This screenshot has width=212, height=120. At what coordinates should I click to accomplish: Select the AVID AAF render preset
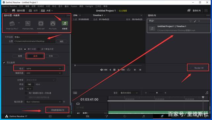pos(41,25)
